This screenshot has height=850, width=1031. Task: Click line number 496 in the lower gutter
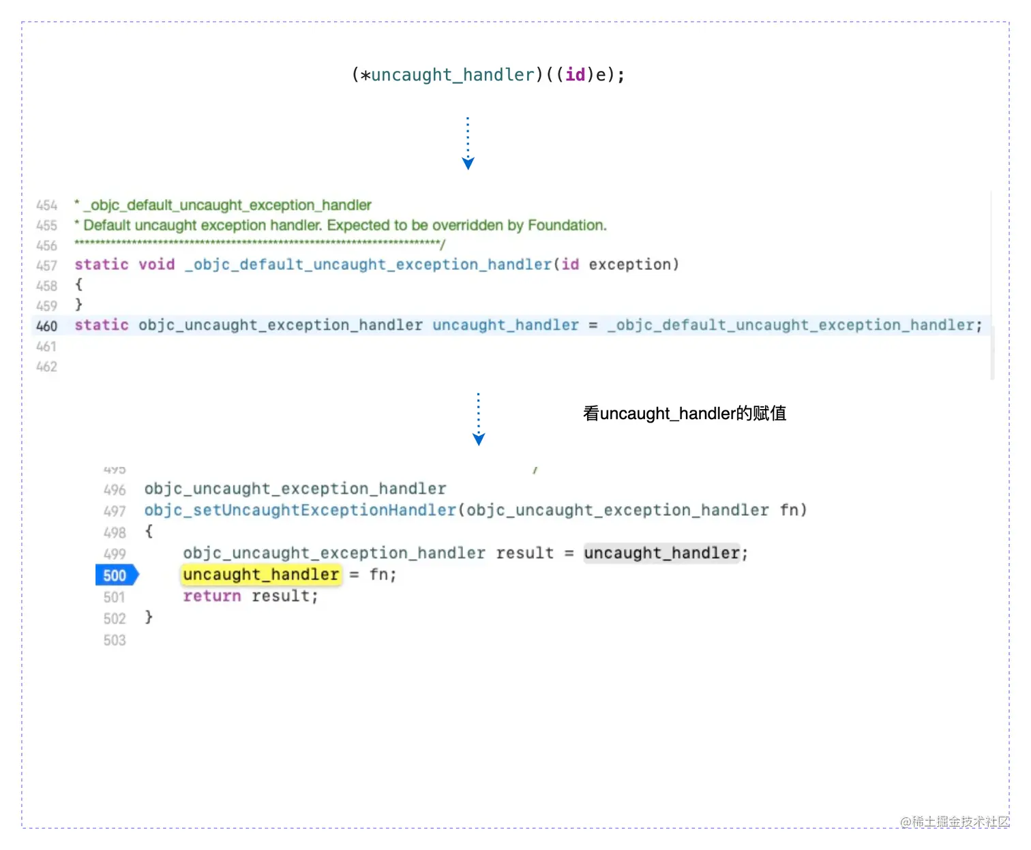pyautogui.click(x=115, y=490)
